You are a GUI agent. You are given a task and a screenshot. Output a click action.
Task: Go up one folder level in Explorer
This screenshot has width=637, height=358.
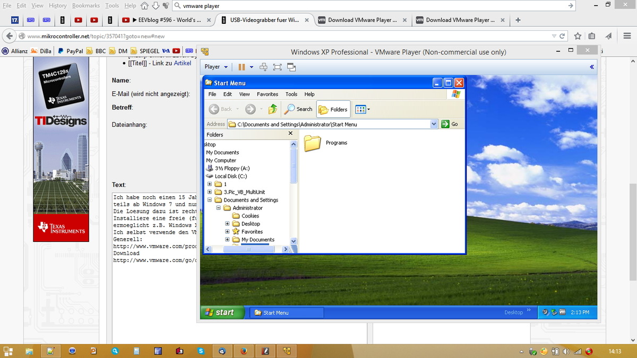click(x=273, y=109)
